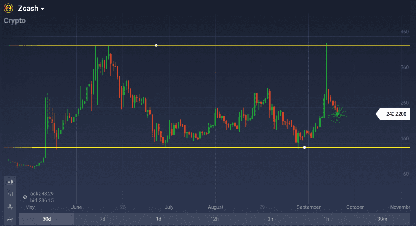Viewport: 416px width, 226px height.
Task: Click the Zcash asset name
Action: point(28,8)
